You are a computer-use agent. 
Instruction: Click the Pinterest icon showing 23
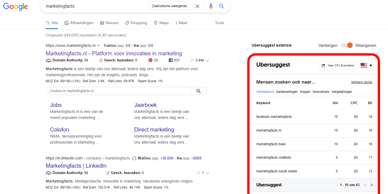tap(150, 60)
